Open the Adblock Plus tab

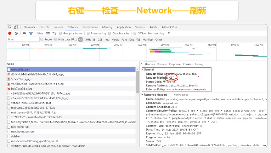pyautogui.click(x=169, y=27)
